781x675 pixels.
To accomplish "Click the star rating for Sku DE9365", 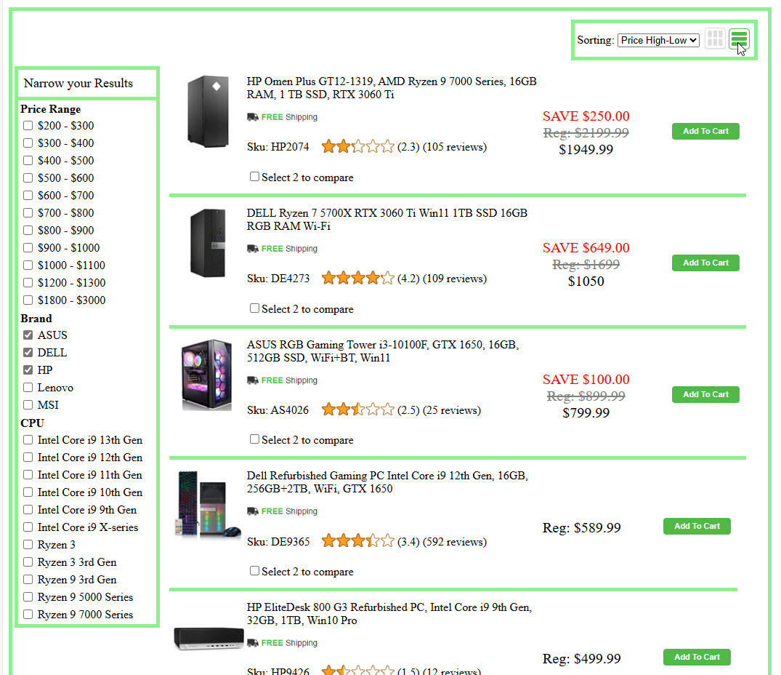I will [x=357, y=542].
